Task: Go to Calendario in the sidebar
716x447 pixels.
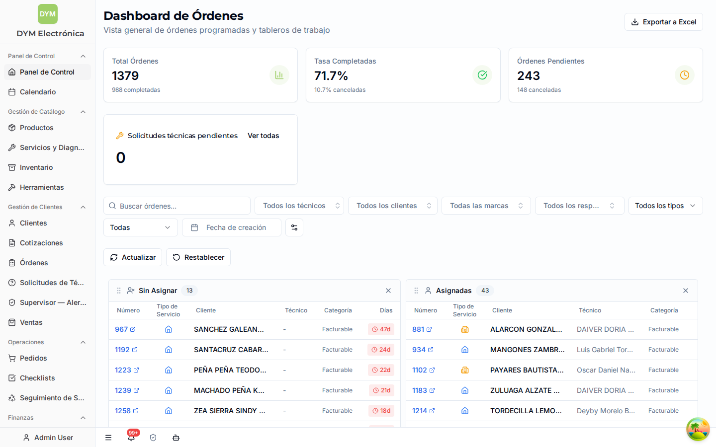Action: [47, 92]
